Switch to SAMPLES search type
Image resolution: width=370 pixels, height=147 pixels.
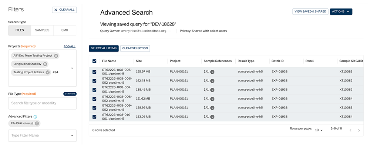pos(42,30)
